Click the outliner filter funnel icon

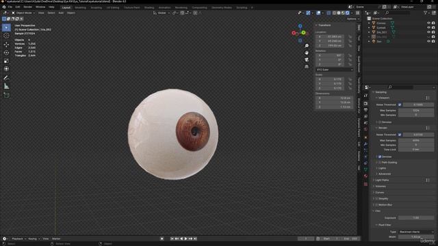coord(426,13)
